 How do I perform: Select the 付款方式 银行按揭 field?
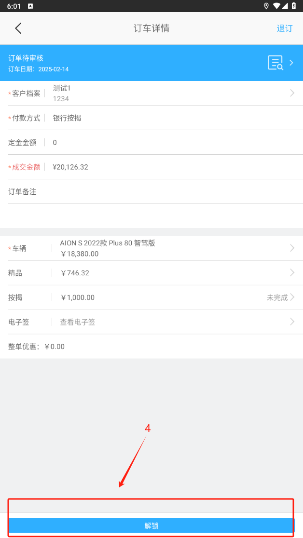pos(67,118)
